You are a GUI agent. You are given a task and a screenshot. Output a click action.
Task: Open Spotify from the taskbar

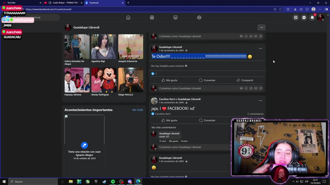tap(113, 182)
